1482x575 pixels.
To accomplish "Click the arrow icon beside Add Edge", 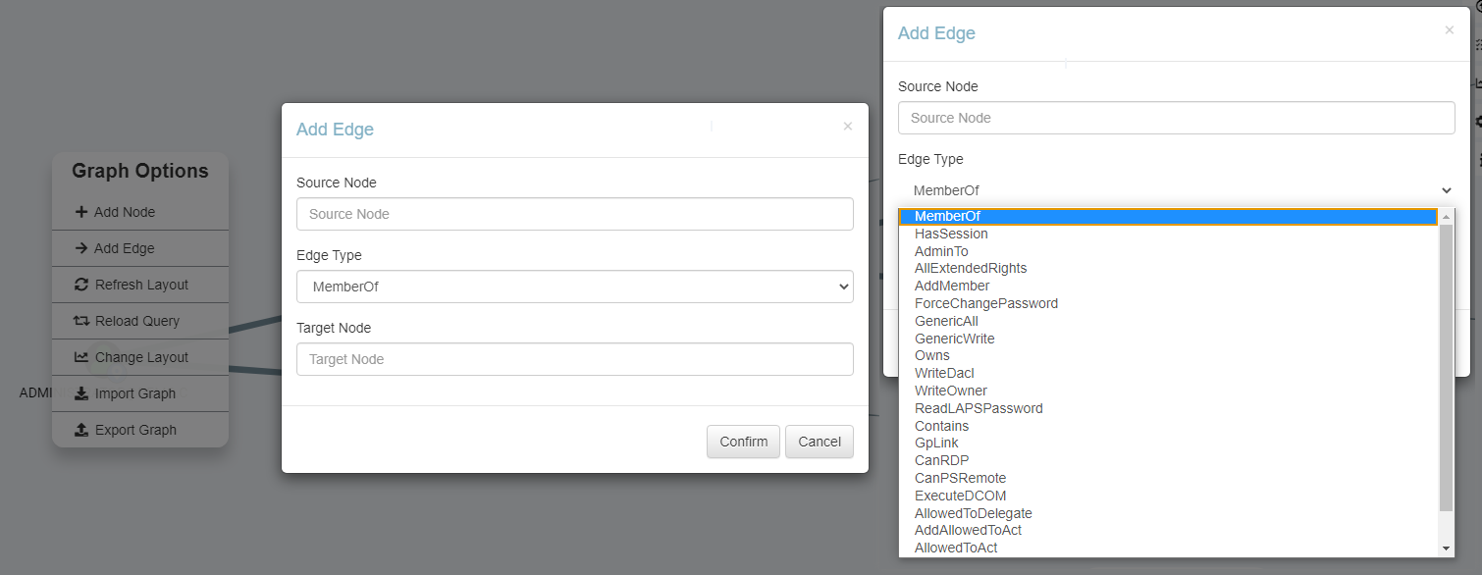I will coord(81,248).
